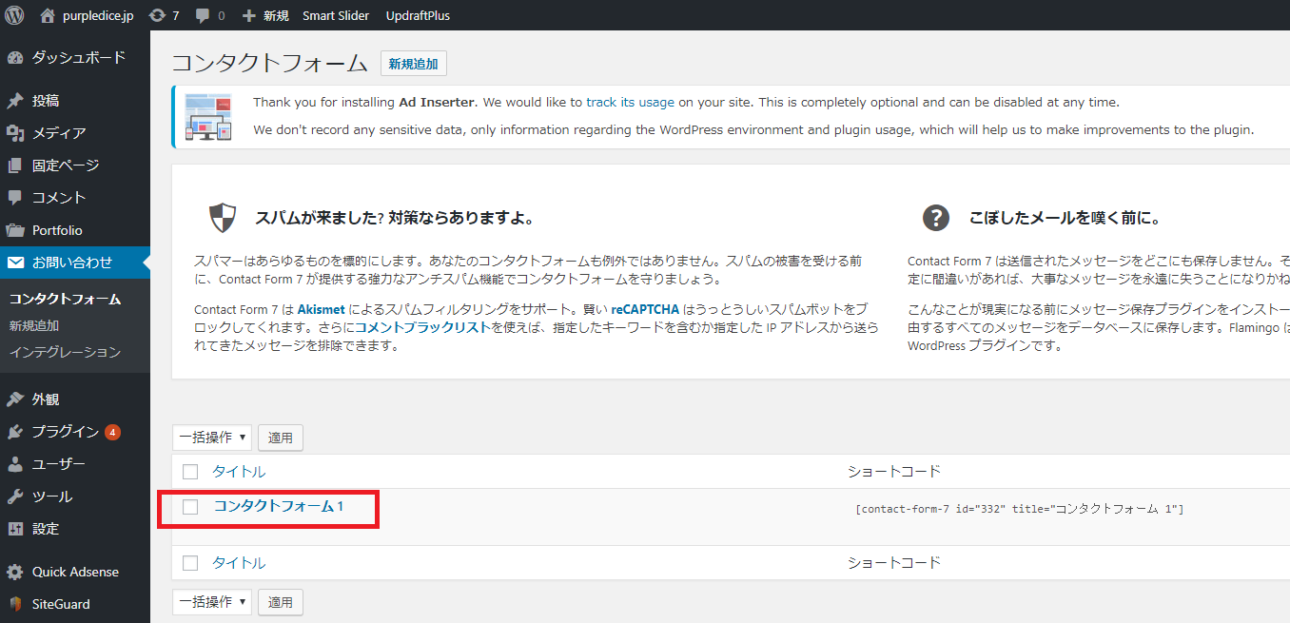This screenshot has width=1290, height=623.
Task: Click the ツール wrench icon
Action: 15,496
